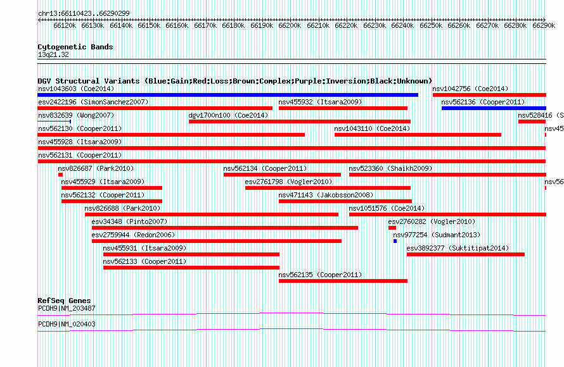
Task: Select the nsv1042756 (Coe2014) variant label
Action: [470, 89]
